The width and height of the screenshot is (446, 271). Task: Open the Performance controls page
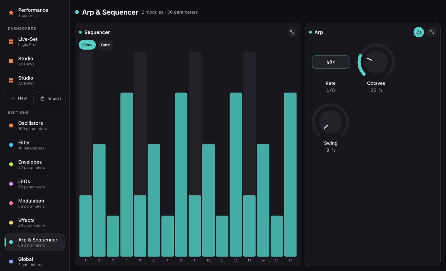[x=35, y=13]
